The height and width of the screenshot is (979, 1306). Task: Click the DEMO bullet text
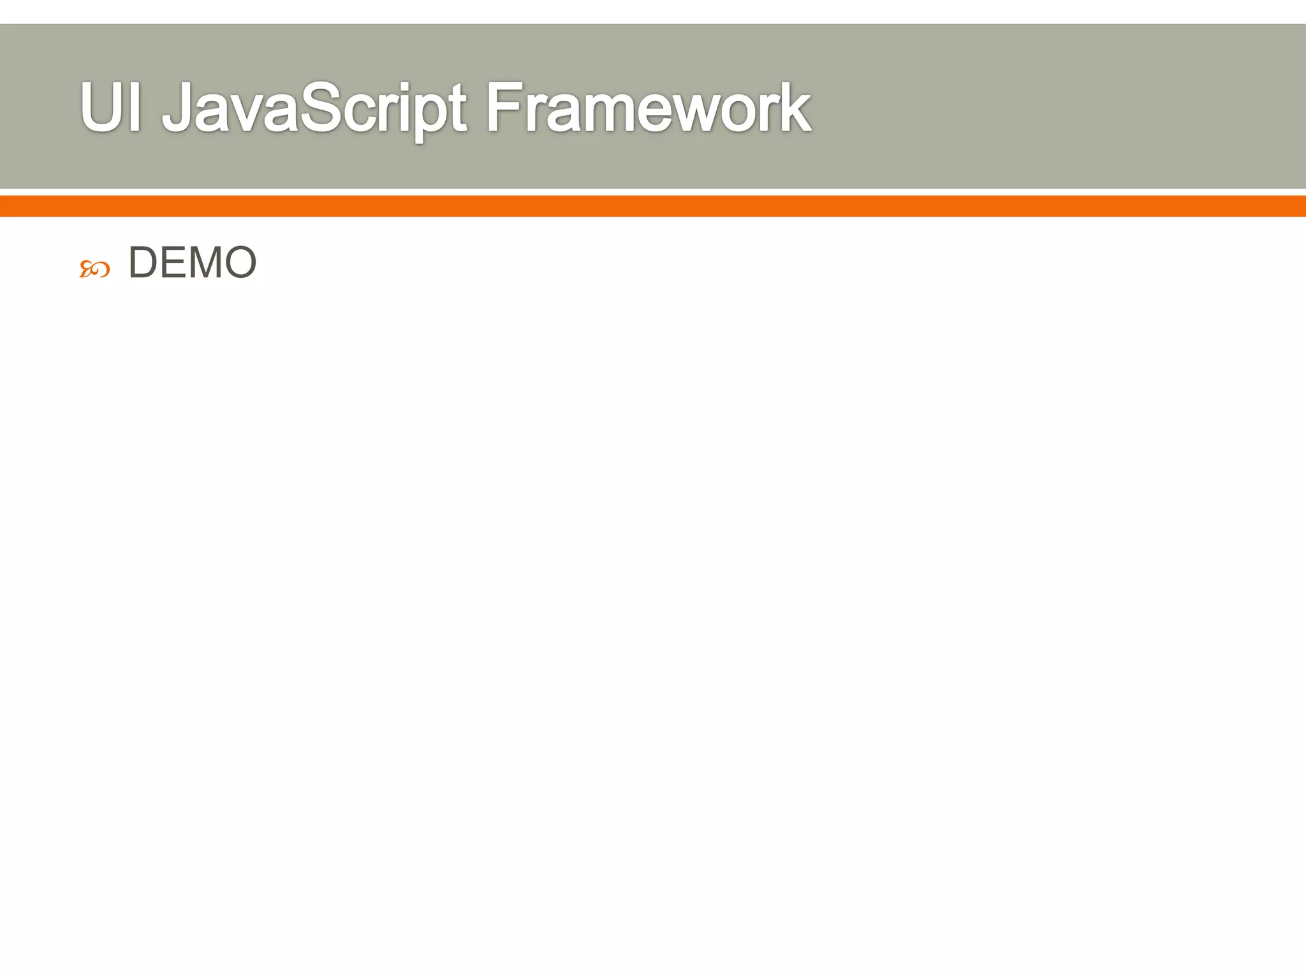coord(192,263)
